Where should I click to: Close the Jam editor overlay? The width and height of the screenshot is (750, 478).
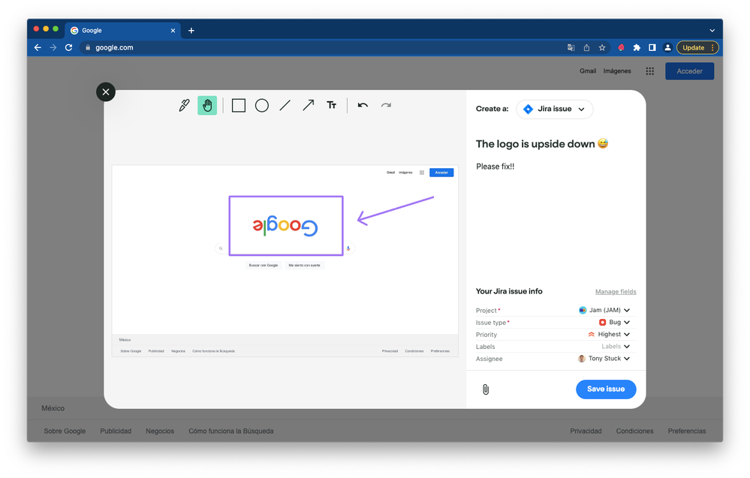106,92
